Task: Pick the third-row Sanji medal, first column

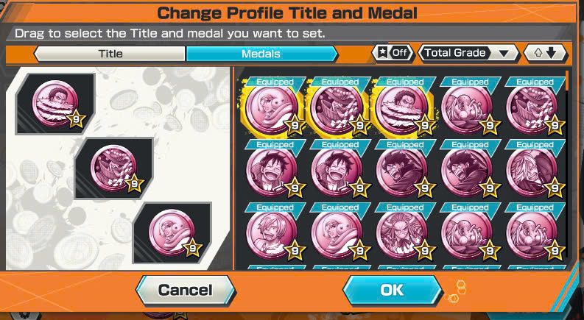Action: click(x=273, y=234)
